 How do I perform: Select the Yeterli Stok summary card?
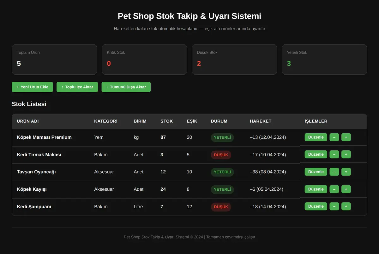[x=324, y=60]
